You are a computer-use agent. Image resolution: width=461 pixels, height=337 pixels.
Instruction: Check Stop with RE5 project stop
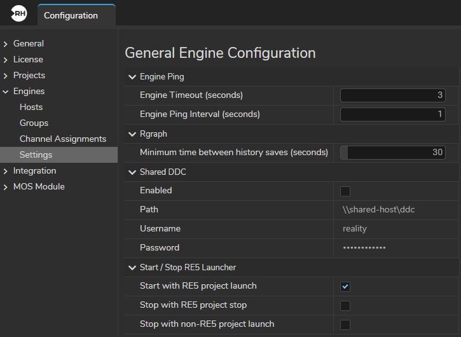coord(345,305)
